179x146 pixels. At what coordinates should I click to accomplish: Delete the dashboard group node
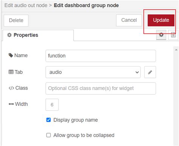pos(16,21)
